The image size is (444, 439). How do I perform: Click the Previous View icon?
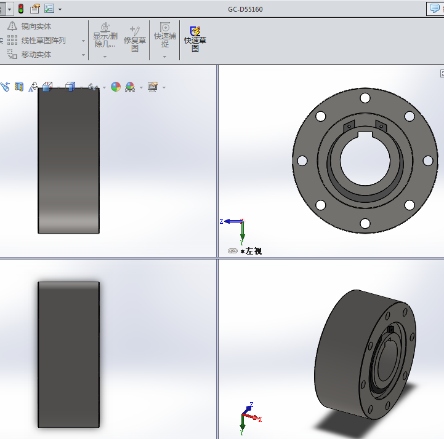tap(5, 87)
